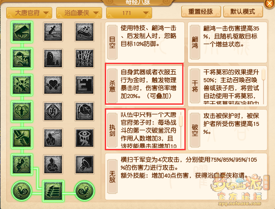Click the glowing stacked-scrolls skill node
The image size is (275, 209).
point(53,191)
